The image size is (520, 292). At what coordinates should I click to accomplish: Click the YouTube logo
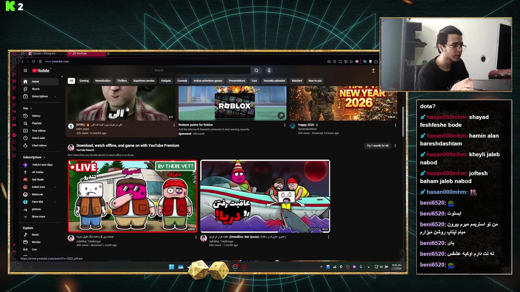(41, 71)
